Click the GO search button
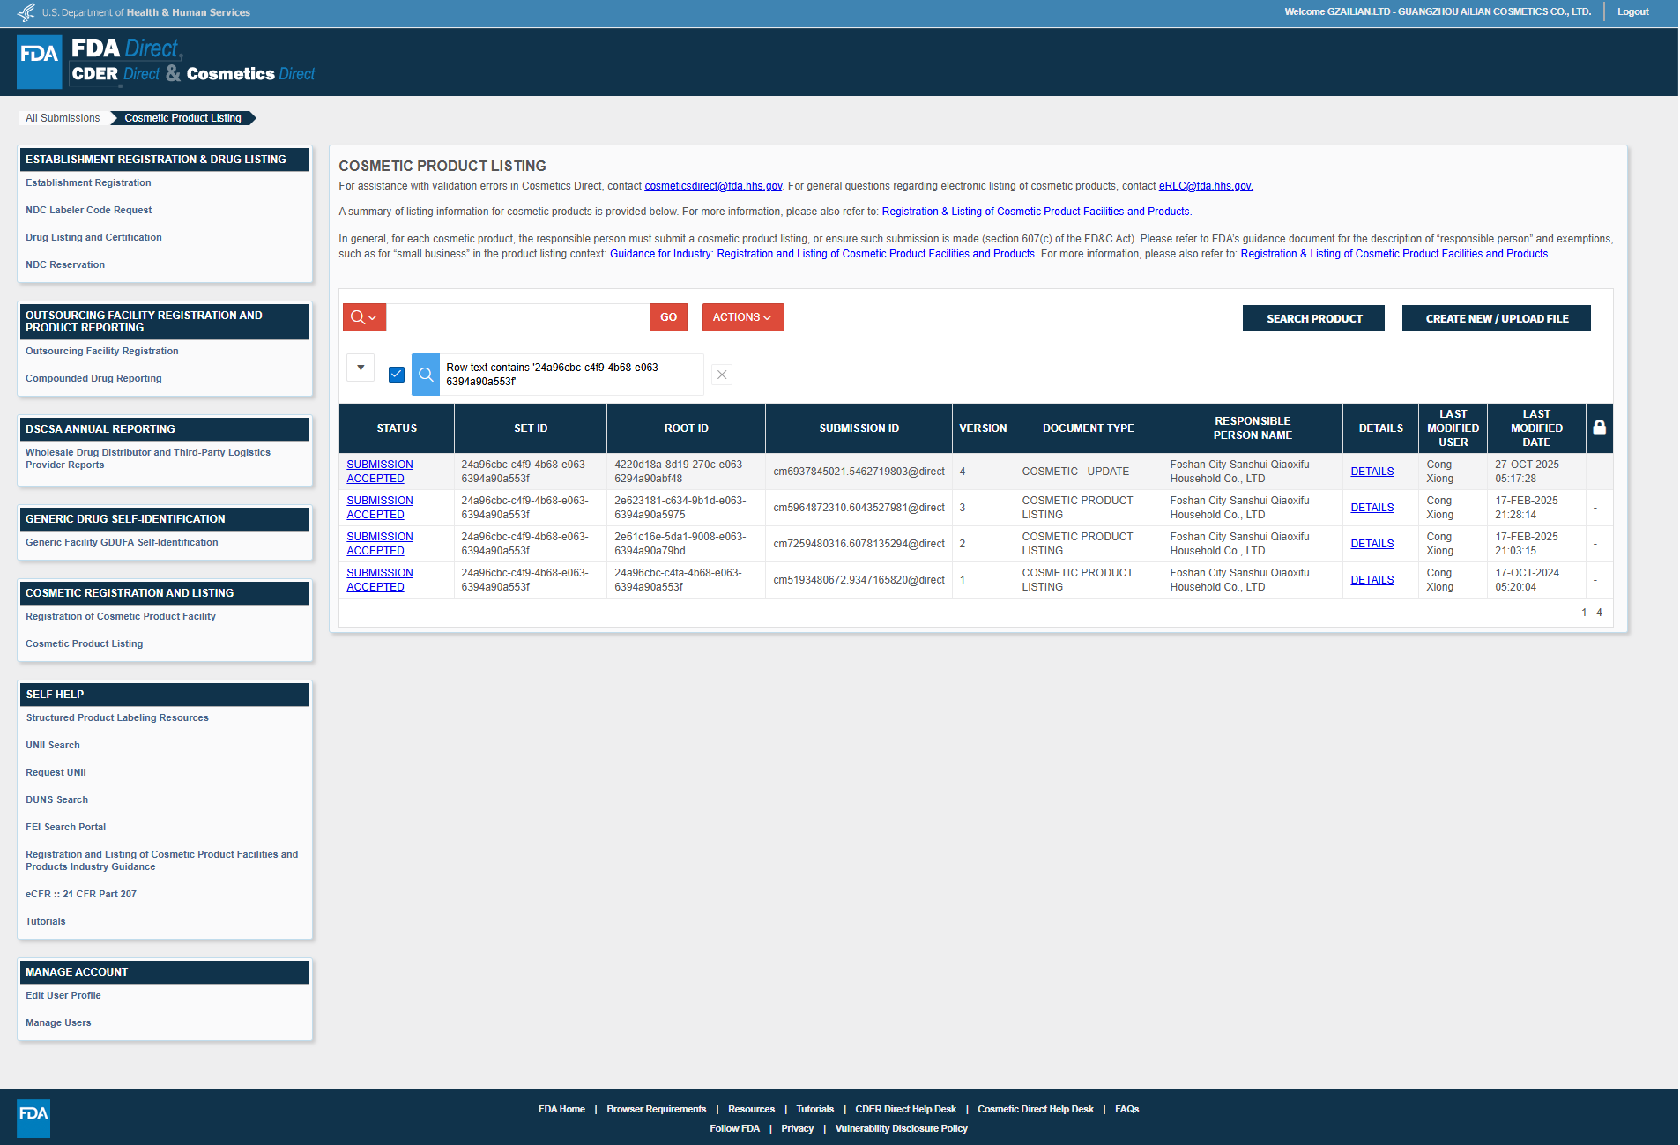Image resolution: width=1680 pixels, height=1145 pixels. point(668,317)
